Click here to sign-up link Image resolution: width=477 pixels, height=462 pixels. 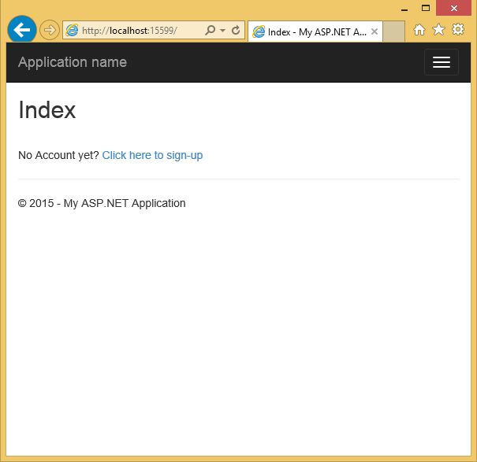pyautogui.click(x=152, y=155)
